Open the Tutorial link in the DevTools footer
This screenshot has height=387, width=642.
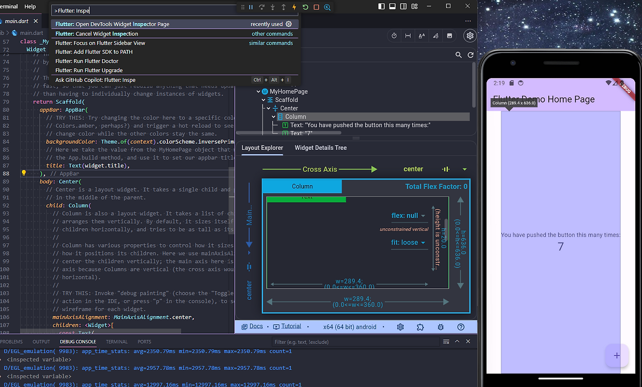coord(290,326)
